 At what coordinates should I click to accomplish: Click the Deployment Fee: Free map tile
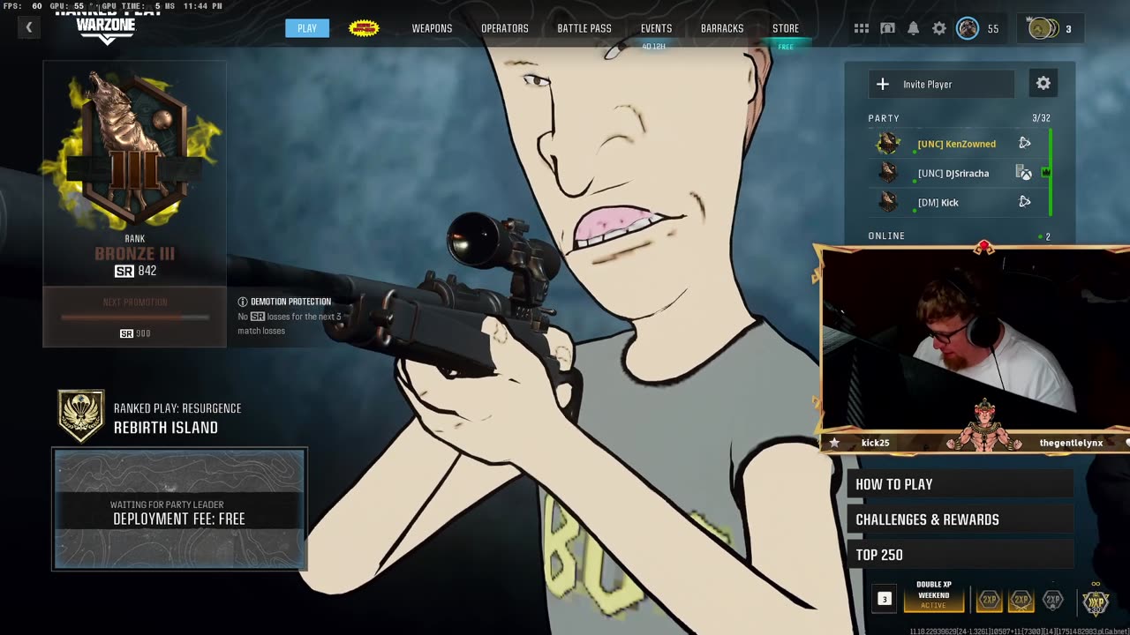[x=179, y=509]
